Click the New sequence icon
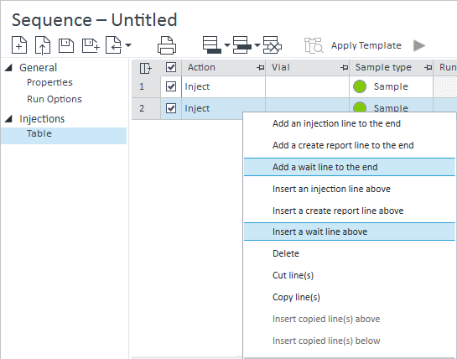Viewport: 457px width, 359px height. 19,45
